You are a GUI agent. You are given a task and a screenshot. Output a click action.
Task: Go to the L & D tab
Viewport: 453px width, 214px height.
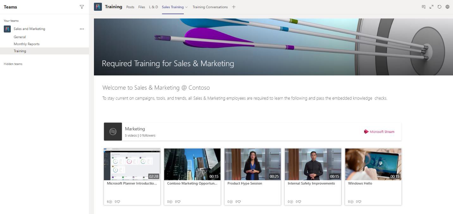tap(153, 7)
